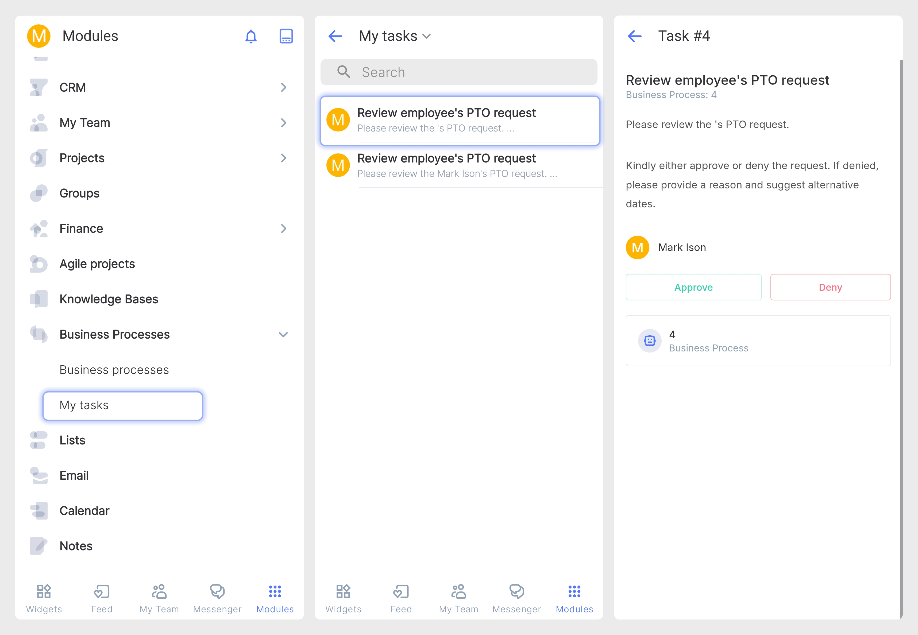The image size is (918, 635).
Task: Deny the PTO request
Action: point(830,287)
